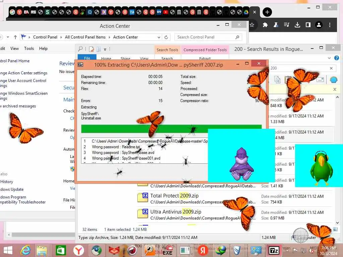
Task: Open the media control icon in browser
Action: pyautogui.click(x=287, y=25)
